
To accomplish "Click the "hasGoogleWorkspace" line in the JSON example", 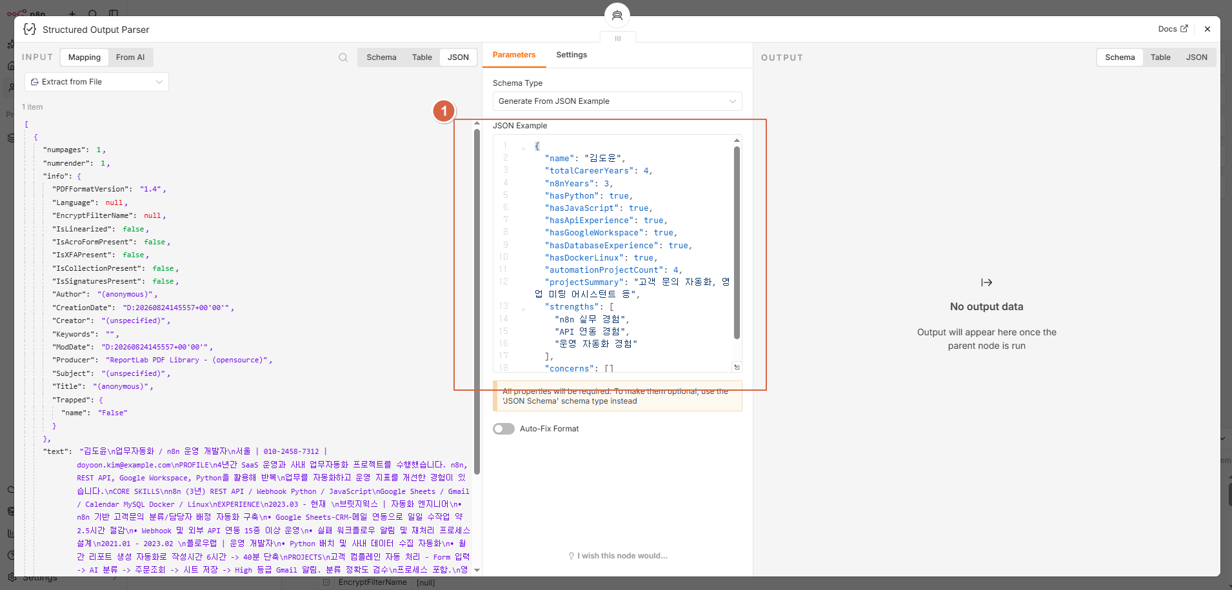I will (x=611, y=233).
